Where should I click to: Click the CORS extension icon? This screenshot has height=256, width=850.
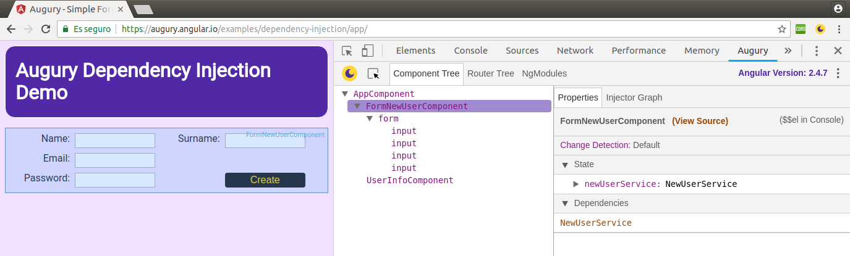801,29
